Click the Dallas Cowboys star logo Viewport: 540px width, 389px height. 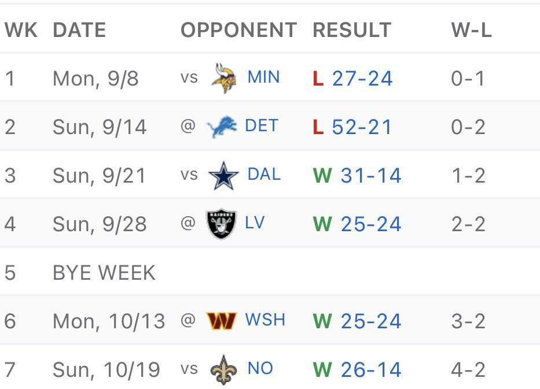pyautogui.click(x=223, y=175)
